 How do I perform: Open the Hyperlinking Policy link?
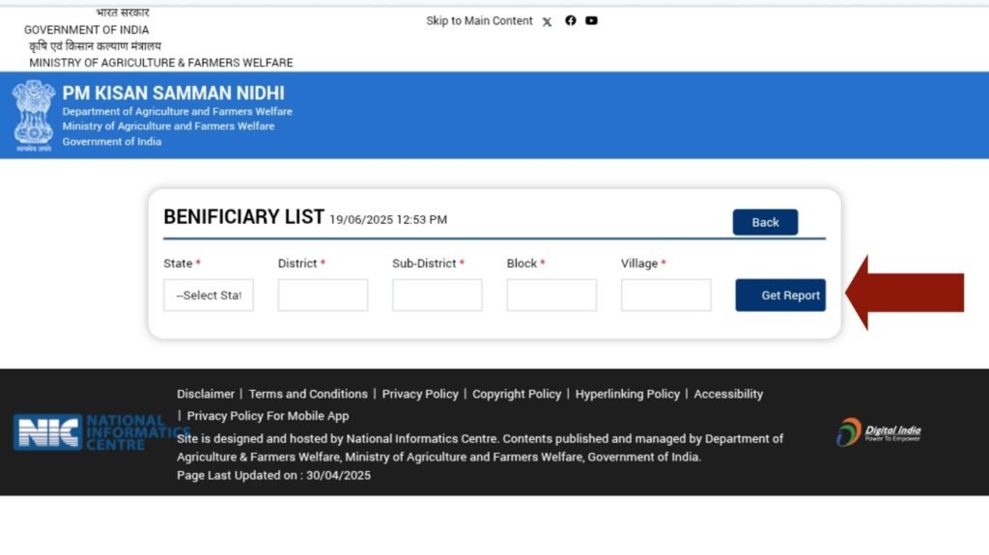pyautogui.click(x=628, y=394)
